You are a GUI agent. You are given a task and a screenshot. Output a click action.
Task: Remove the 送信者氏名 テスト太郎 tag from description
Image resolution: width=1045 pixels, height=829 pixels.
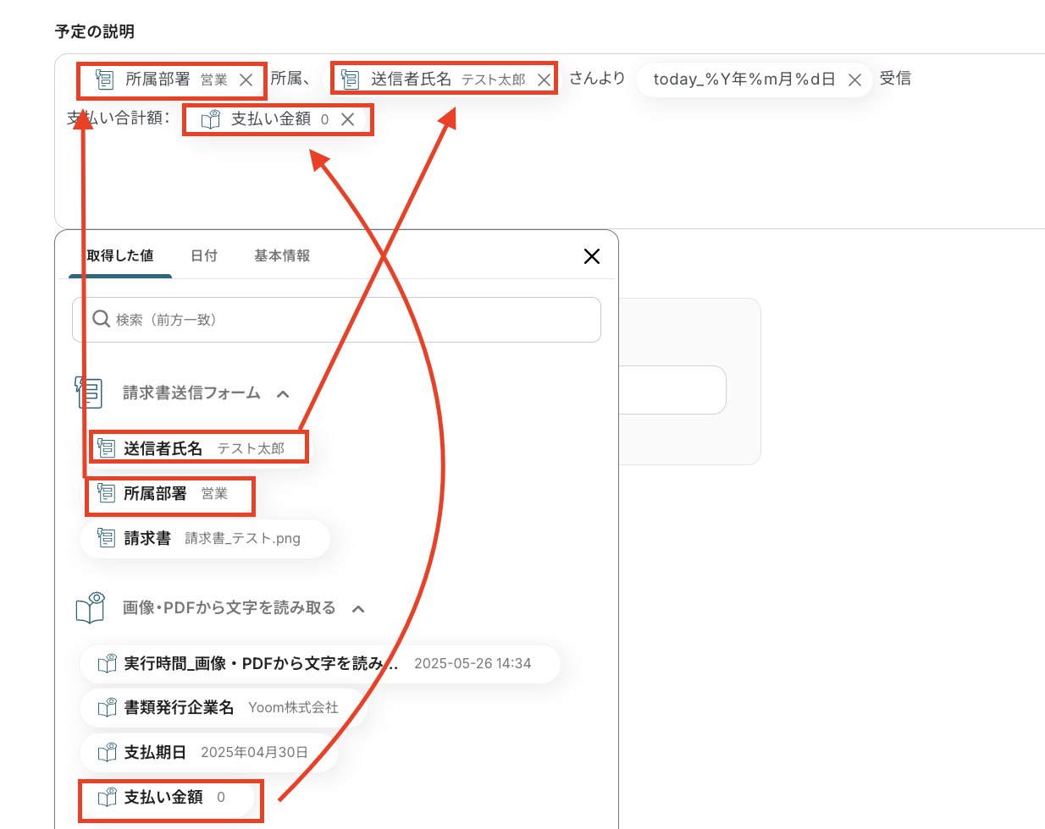click(x=544, y=80)
